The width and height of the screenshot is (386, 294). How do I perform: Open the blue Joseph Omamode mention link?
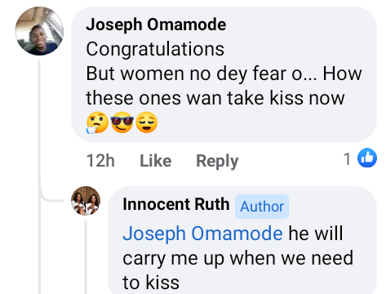point(202,234)
